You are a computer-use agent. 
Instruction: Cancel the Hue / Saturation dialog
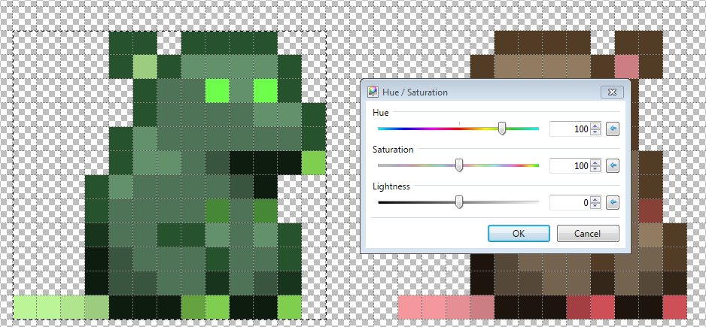(x=588, y=234)
